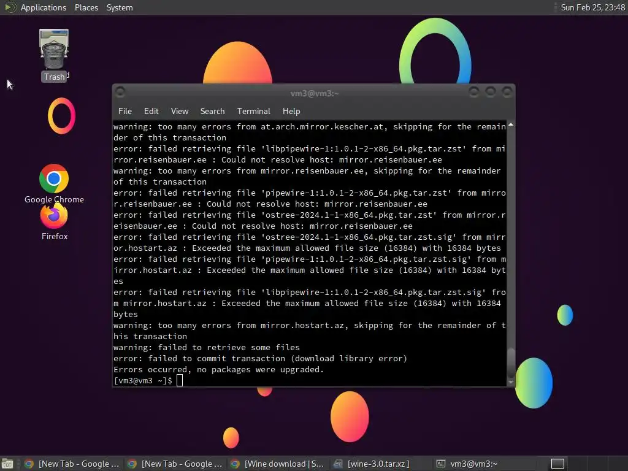Image resolution: width=628 pixels, height=471 pixels.
Task: Minimize the terminal window
Action: 474,93
